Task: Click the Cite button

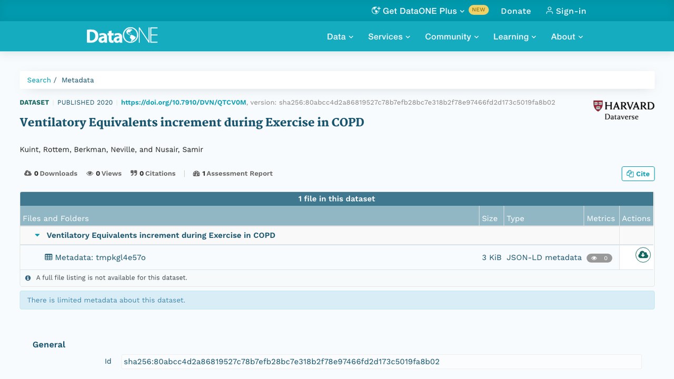Action: click(x=638, y=174)
